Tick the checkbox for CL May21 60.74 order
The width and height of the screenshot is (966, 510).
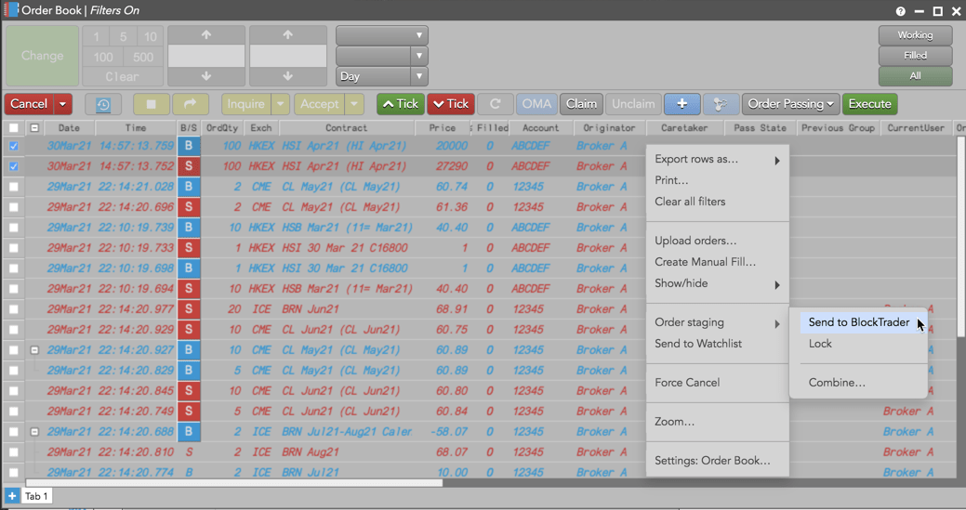(14, 187)
